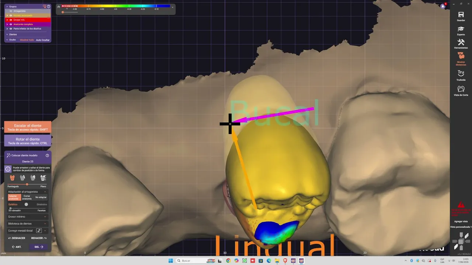The image size is (472, 265).
Task: Select Cortar anatomía option
Action: 27,197
